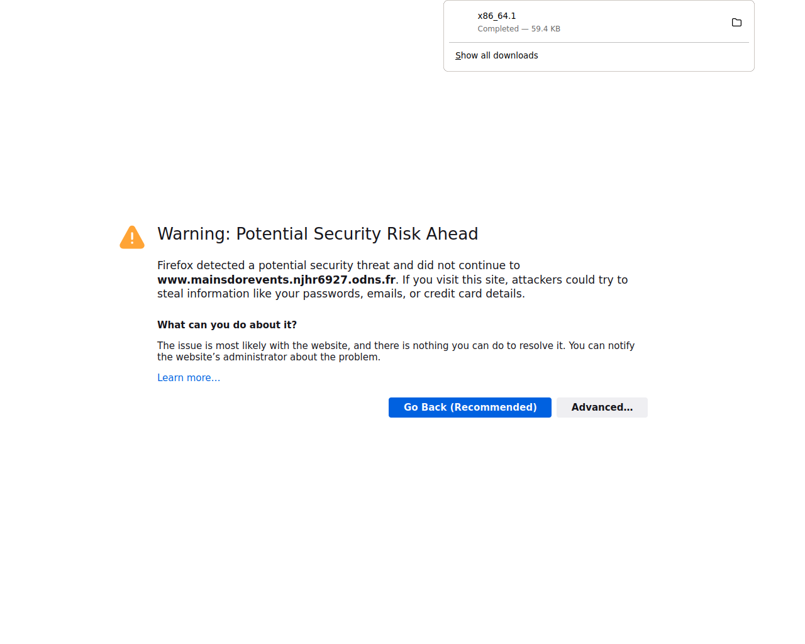Click the bold www.mainsdorevents.njhr6927.odns.fr domain text
The image size is (805, 644).
point(276,280)
